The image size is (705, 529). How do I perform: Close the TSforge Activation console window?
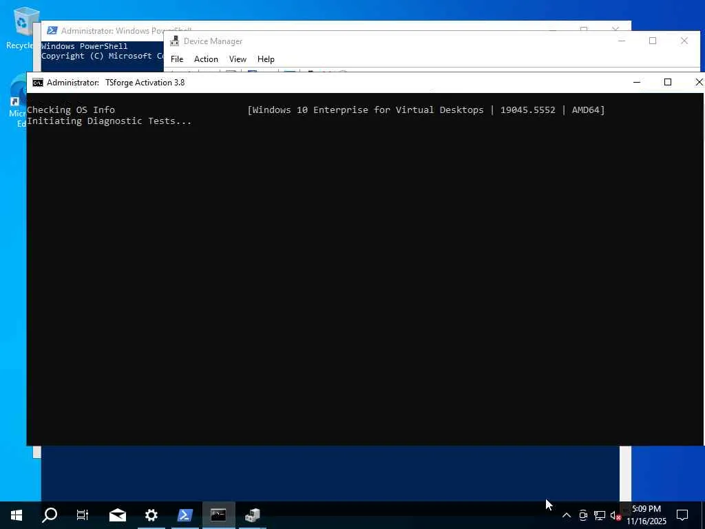click(698, 83)
